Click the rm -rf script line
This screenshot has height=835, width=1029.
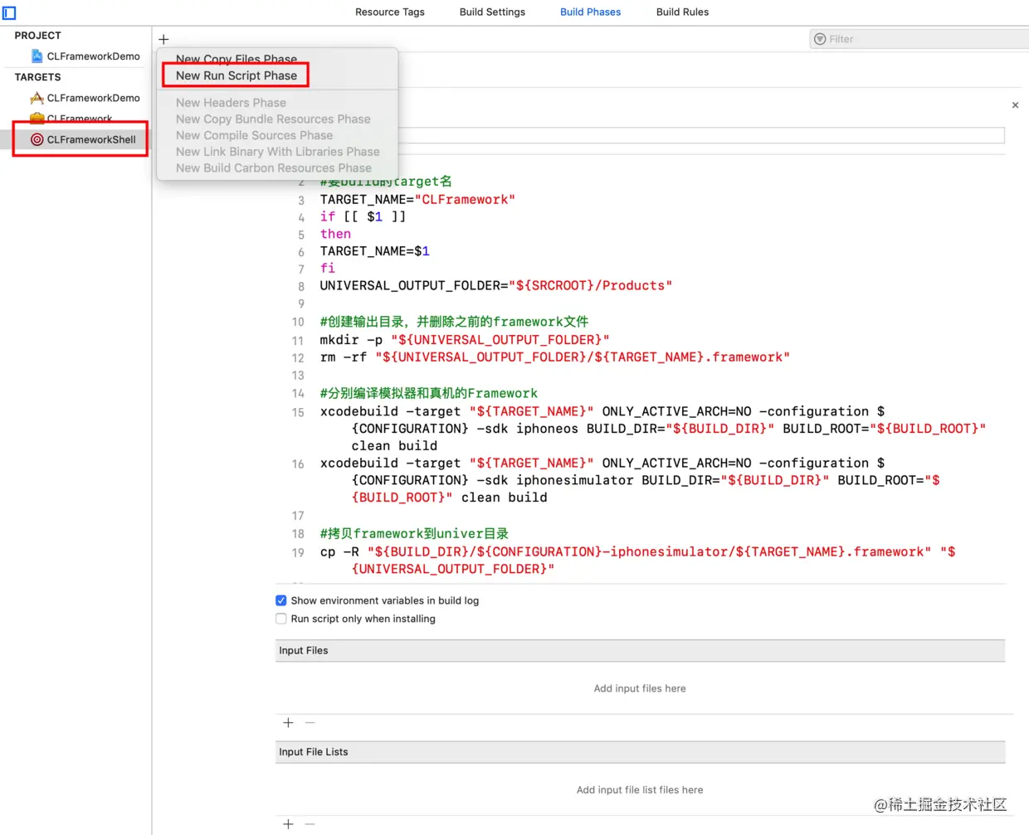[x=555, y=357]
